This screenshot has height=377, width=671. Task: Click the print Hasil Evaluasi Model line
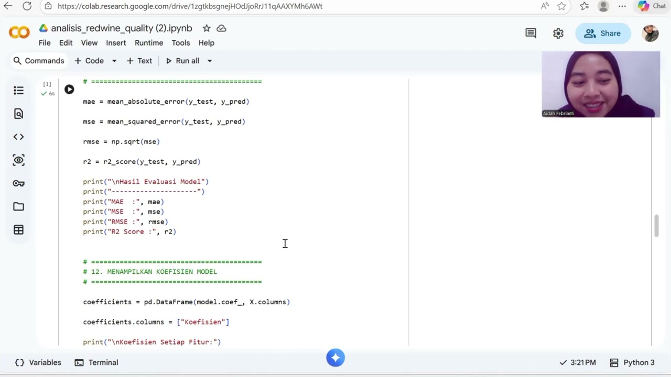tap(146, 182)
